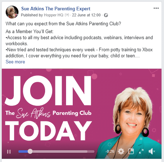Viewport: 164px width, 162px height.
Task: Click the question mark beside Hopper HQ
Action: pyautogui.click(x=67, y=15)
